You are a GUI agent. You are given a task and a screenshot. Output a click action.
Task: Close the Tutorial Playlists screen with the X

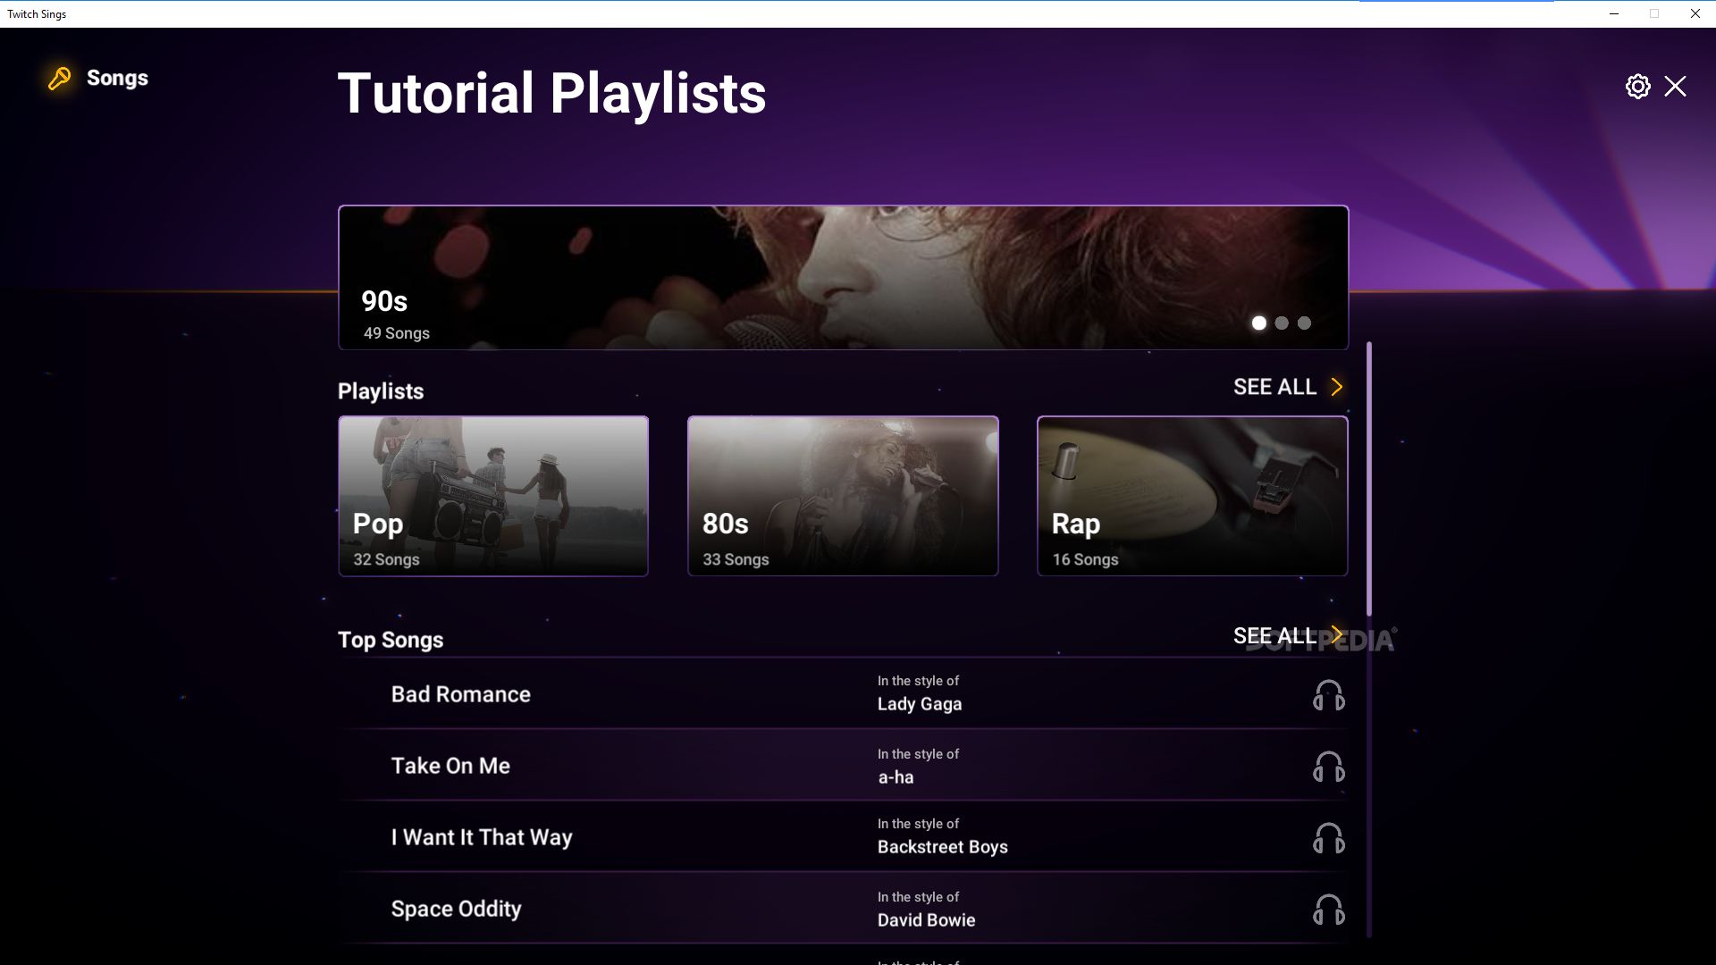click(x=1676, y=86)
